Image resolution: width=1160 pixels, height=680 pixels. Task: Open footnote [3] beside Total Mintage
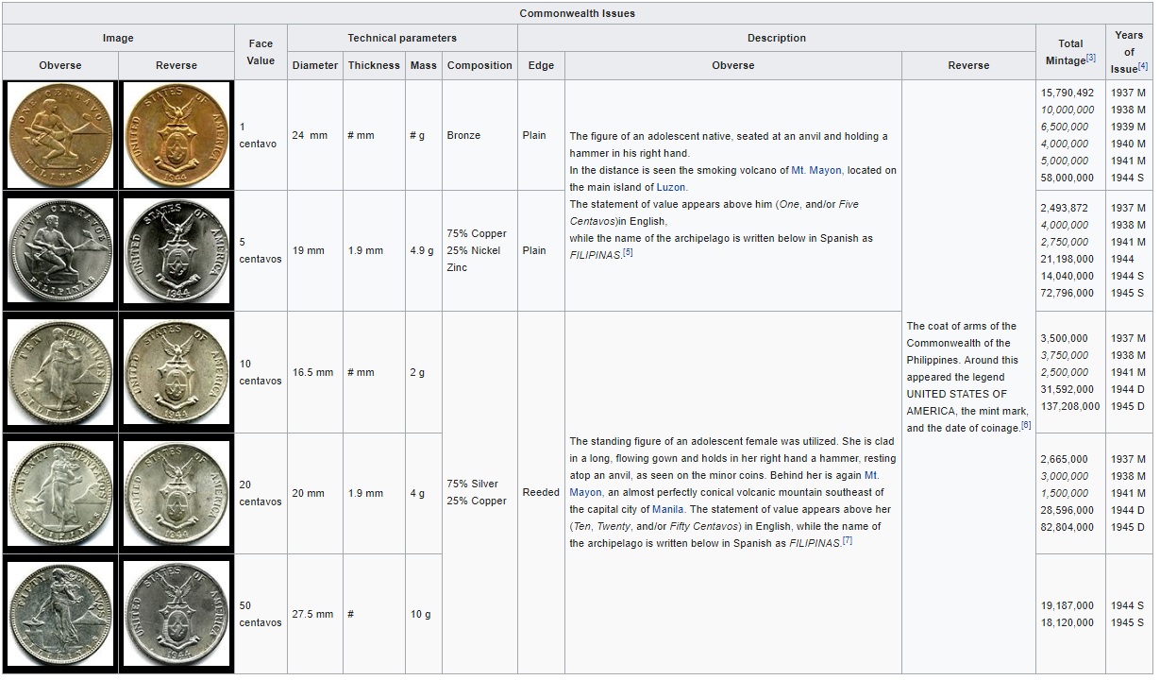point(1091,58)
